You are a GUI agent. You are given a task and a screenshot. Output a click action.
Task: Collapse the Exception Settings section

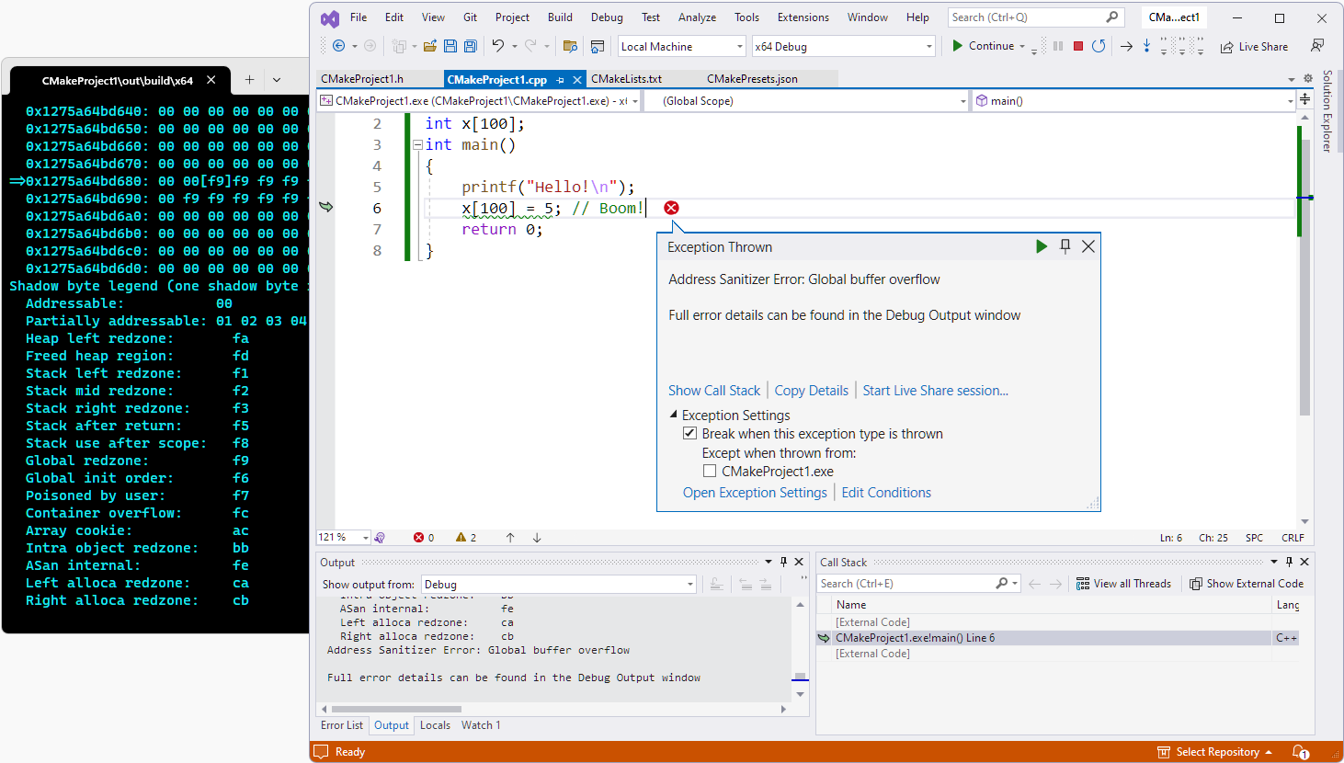pyautogui.click(x=674, y=416)
